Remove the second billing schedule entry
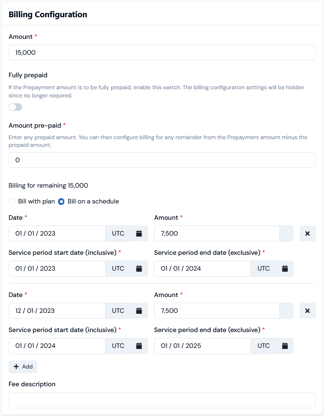Image resolution: width=324 pixels, height=416 pixels. (308, 310)
